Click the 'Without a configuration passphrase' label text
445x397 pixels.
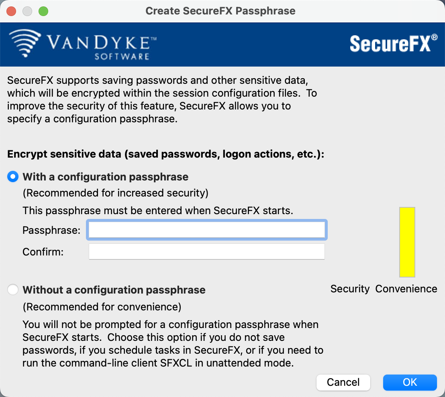tap(114, 290)
